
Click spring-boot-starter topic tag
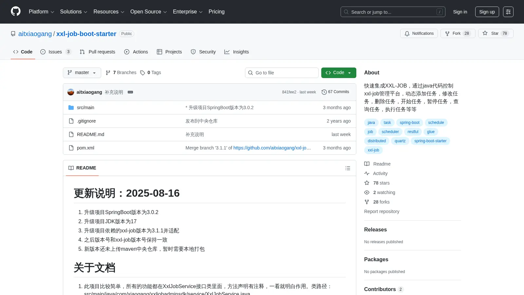pyautogui.click(x=430, y=141)
